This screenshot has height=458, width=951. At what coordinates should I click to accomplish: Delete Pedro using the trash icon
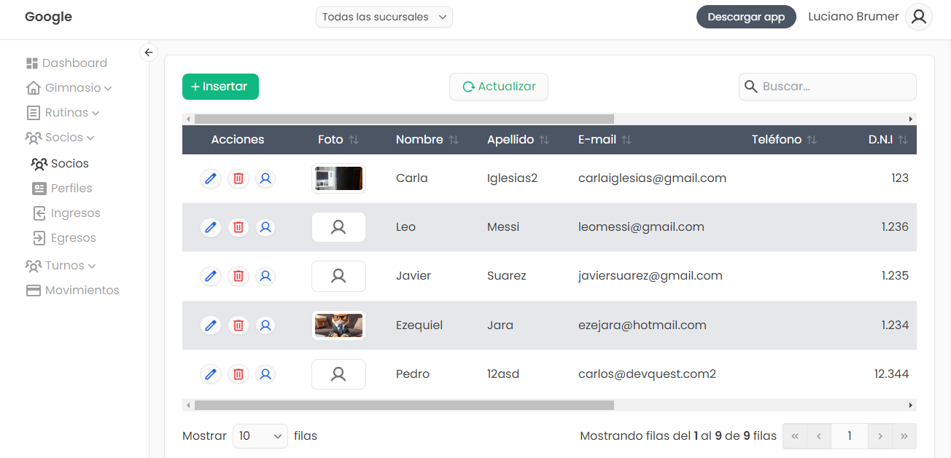tap(238, 374)
